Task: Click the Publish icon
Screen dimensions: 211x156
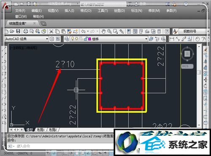Action: click(x=38, y=31)
